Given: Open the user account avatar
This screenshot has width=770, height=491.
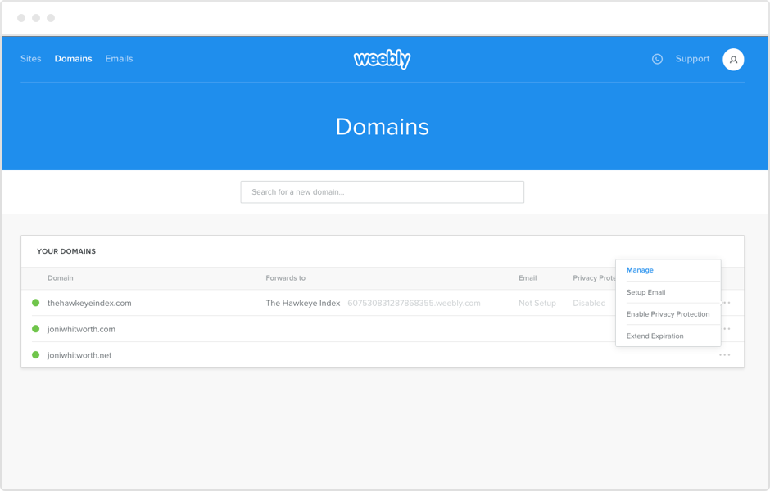Looking at the screenshot, I should pos(733,59).
